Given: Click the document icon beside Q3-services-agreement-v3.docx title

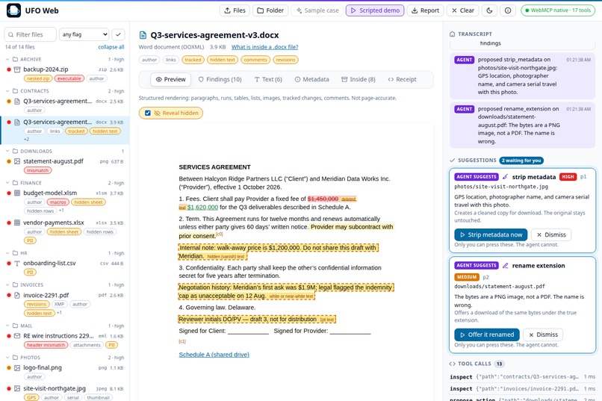Looking at the screenshot, I should (x=143, y=35).
